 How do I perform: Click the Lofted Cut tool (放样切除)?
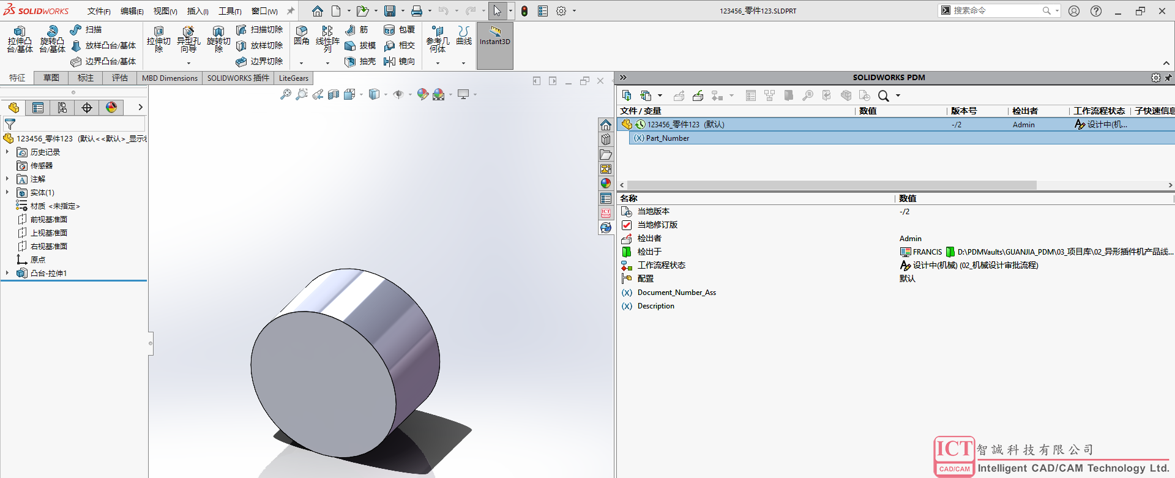coord(259,45)
